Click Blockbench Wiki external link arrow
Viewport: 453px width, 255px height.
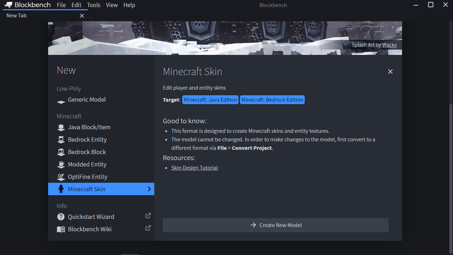(148, 228)
